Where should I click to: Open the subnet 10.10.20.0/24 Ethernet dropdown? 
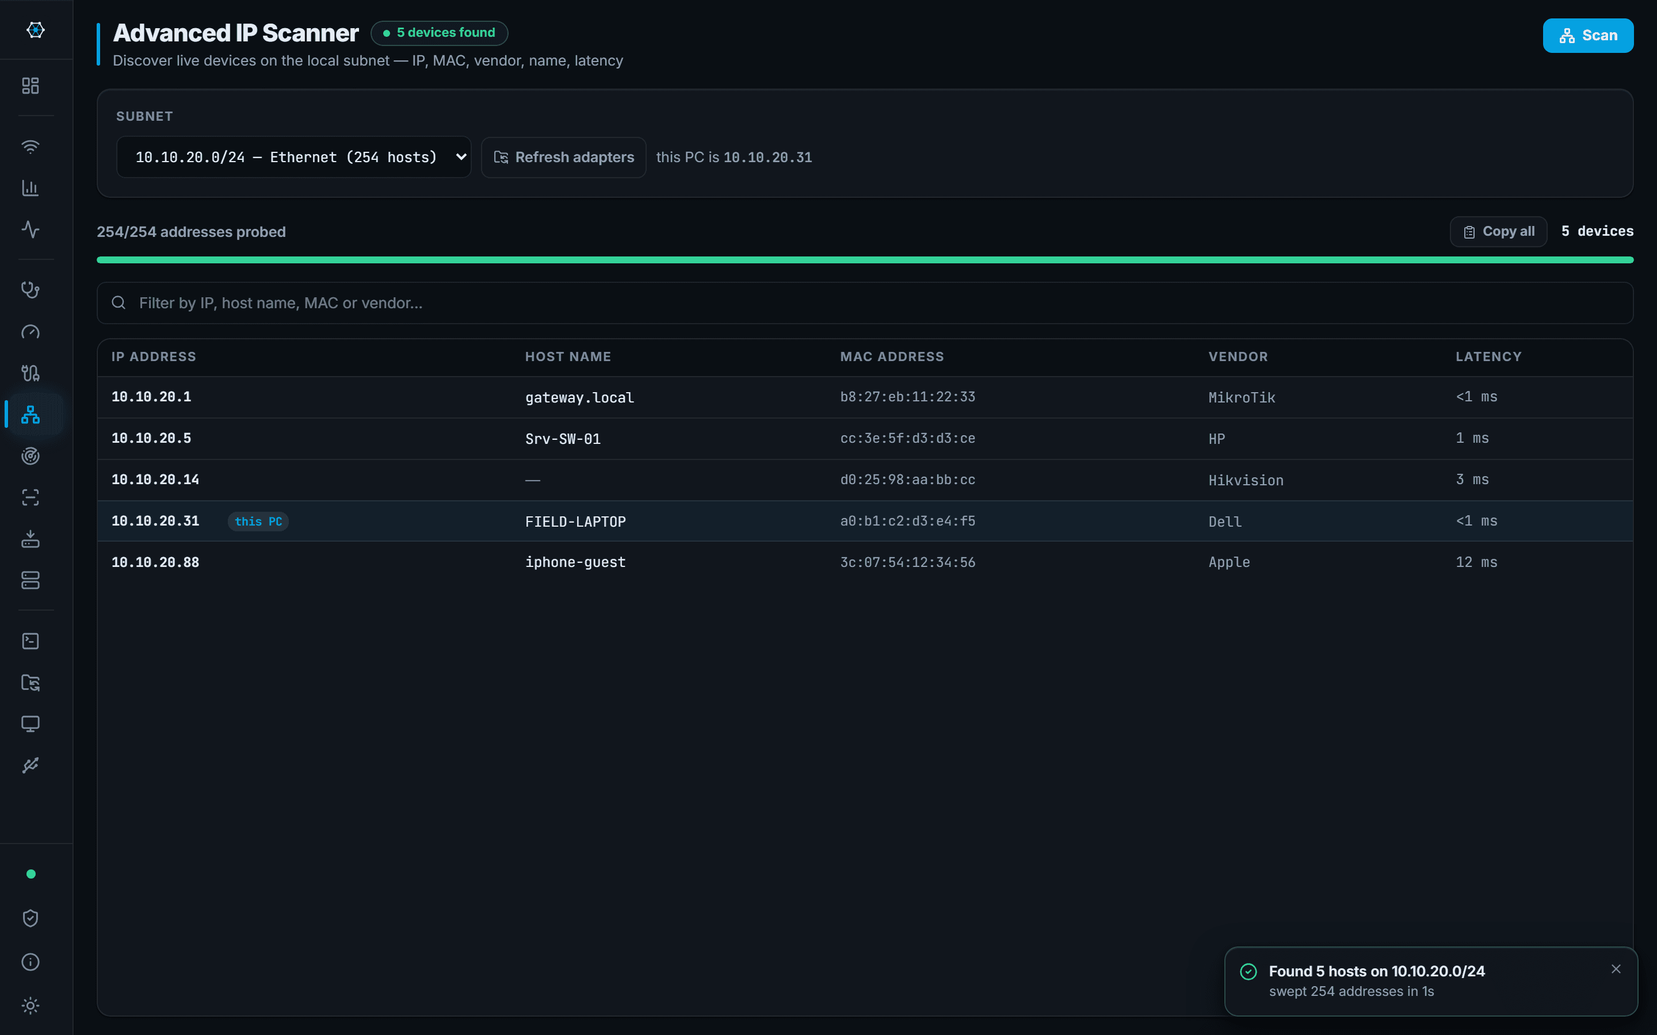(x=294, y=158)
